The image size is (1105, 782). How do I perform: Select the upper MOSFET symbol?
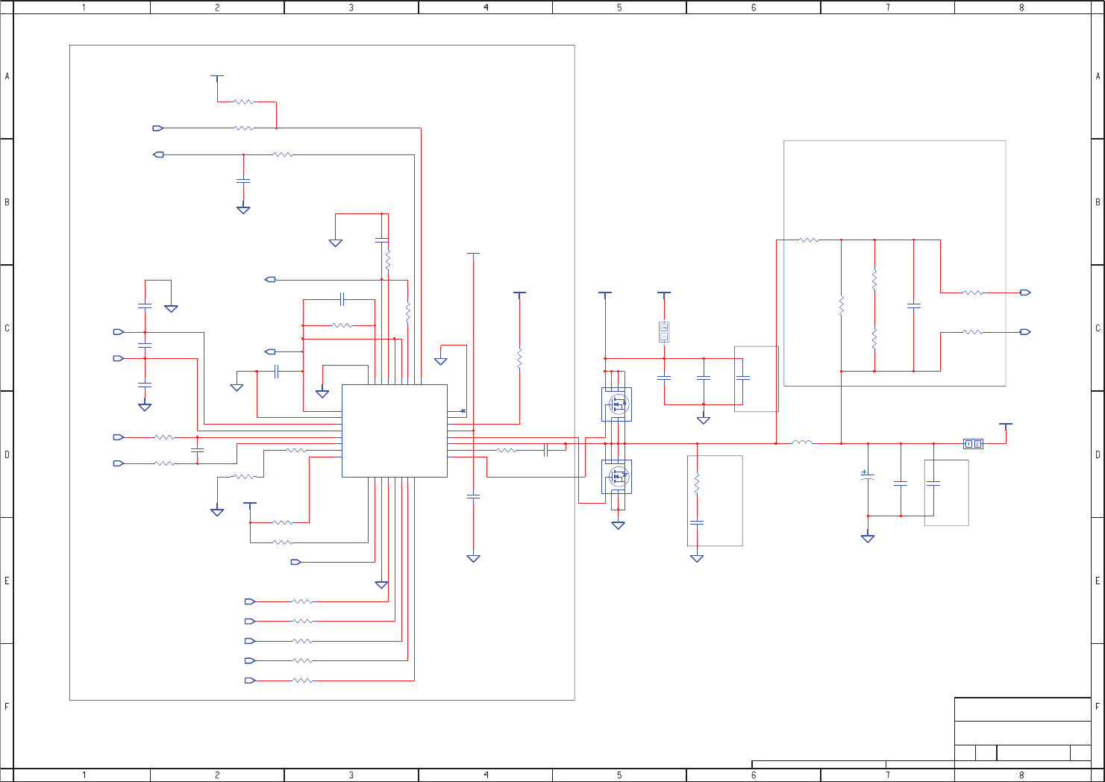617,404
